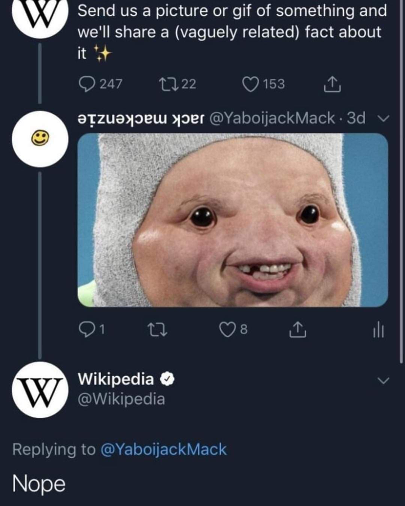Open the Wikipedia avatar beside the Nope reply
Viewport: 405px width, 506px height.
pos(40,390)
